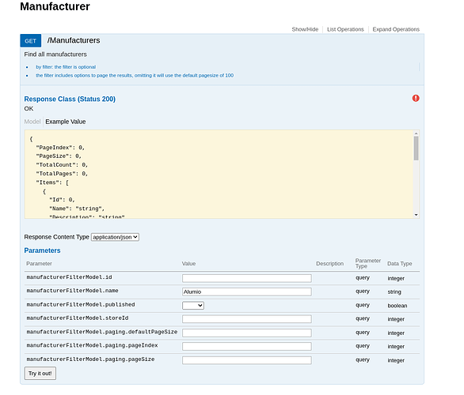
Task: Click the List Operations link
Action: (345, 29)
